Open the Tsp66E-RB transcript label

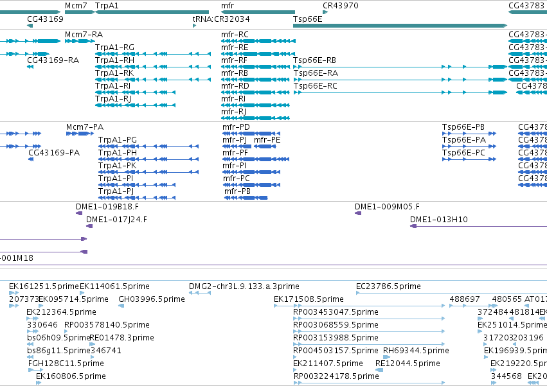coord(315,60)
